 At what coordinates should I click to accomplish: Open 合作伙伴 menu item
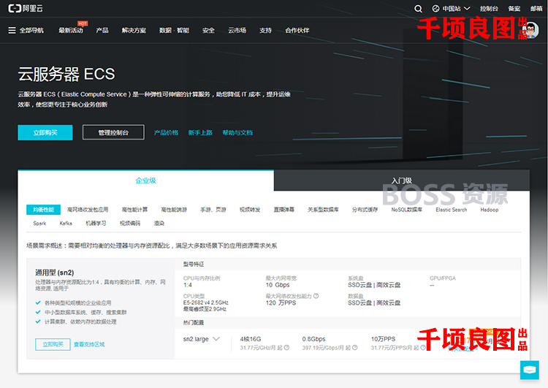click(x=297, y=31)
